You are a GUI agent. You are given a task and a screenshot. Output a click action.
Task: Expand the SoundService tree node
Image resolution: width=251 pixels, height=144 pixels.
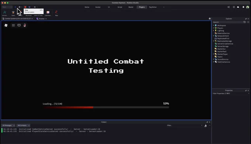(213, 59)
